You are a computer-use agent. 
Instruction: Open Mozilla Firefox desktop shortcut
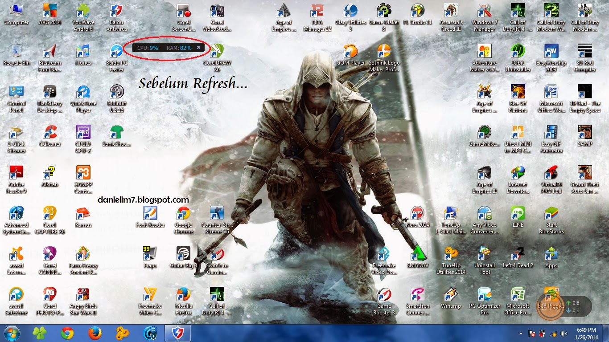tap(184, 301)
